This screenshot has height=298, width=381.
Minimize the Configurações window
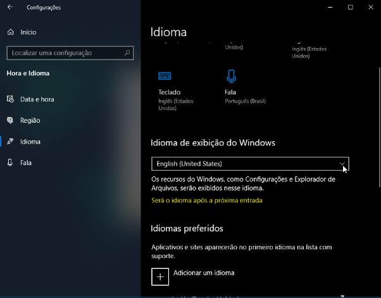tap(330, 7)
